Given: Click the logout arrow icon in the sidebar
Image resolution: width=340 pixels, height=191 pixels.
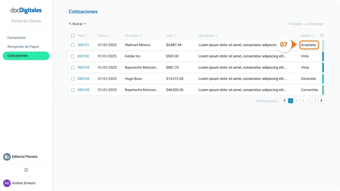Looking at the screenshot, I should point(26,170).
